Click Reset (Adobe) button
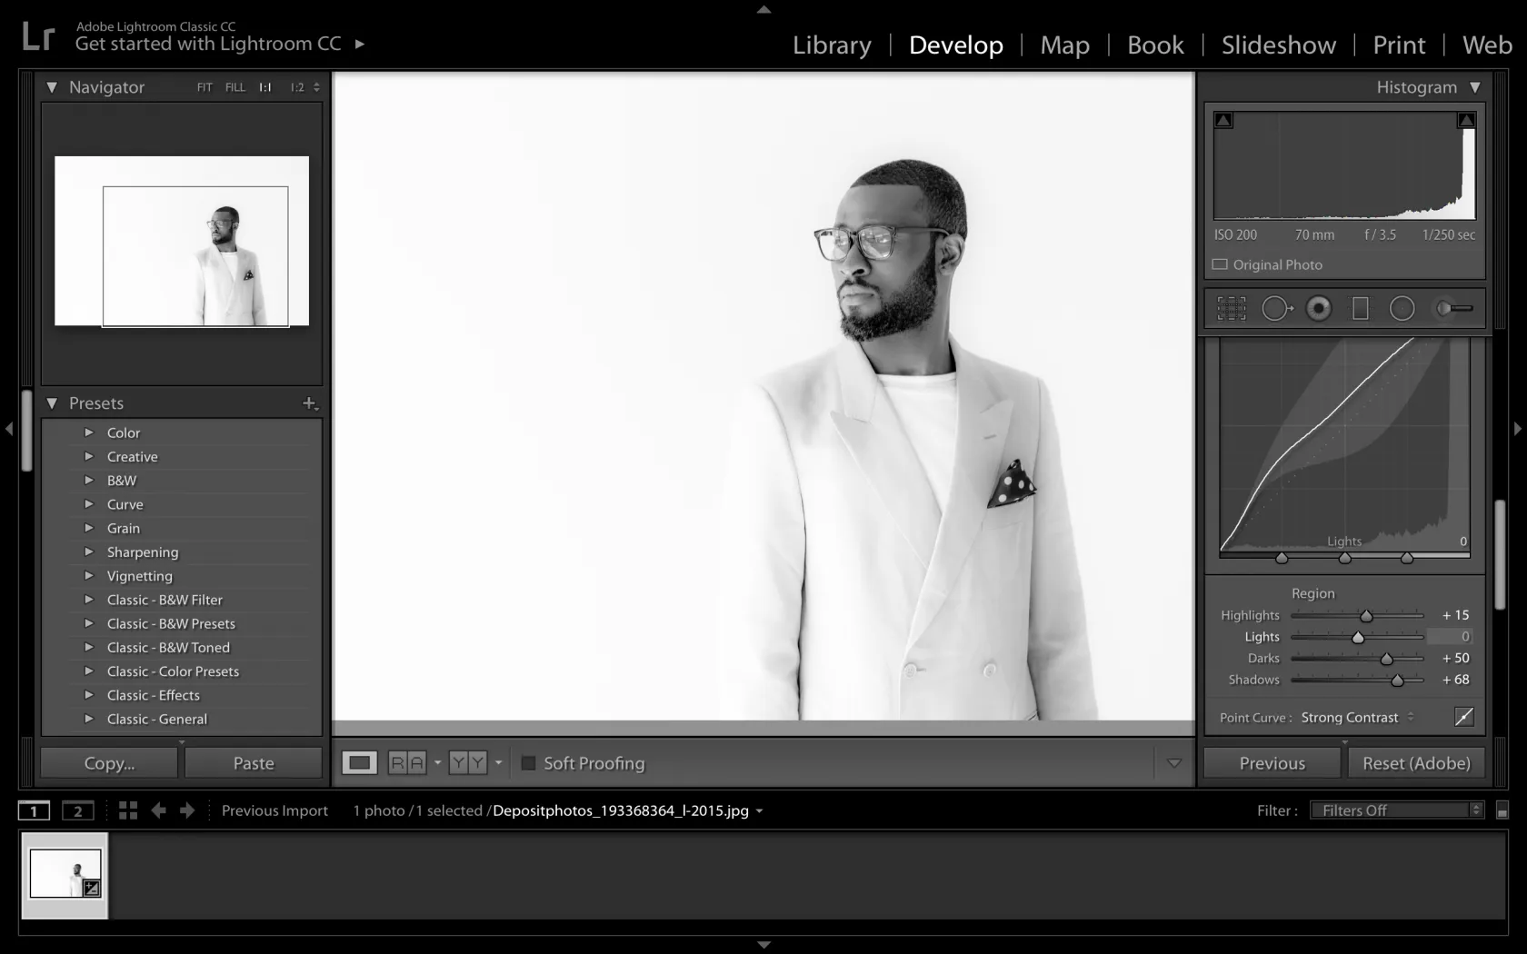The width and height of the screenshot is (1527, 954). [x=1416, y=762]
